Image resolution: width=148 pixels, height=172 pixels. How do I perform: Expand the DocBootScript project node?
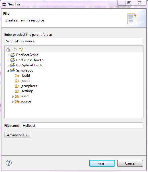(x=8, y=55)
